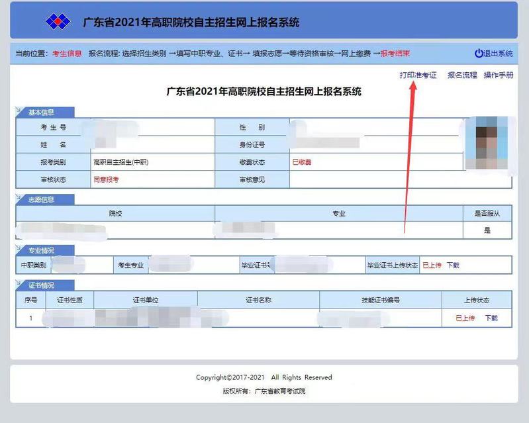Click the red 报考结束 step in flow
The height and width of the screenshot is (423, 529).
tap(395, 54)
